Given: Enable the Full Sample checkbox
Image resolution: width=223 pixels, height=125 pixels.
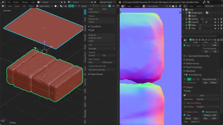Looking at the screenshot, I should [185, 82].
